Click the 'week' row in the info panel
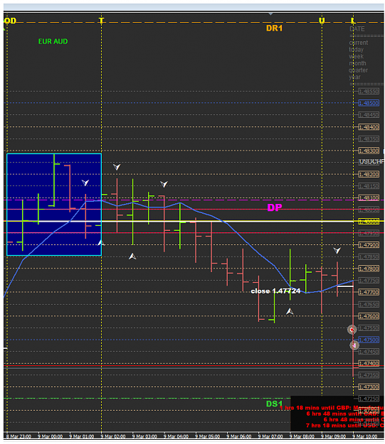Image resolution: width=385 pixels, height=444 pixels. click(357, 56)
